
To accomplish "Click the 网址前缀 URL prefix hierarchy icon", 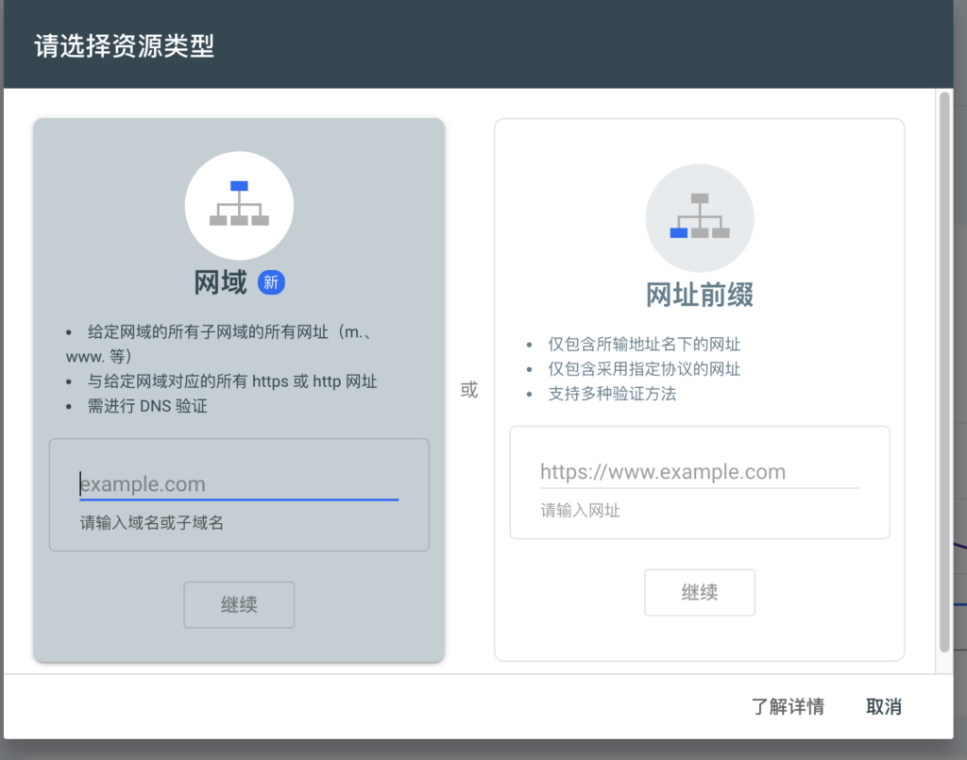I will 700,217.
